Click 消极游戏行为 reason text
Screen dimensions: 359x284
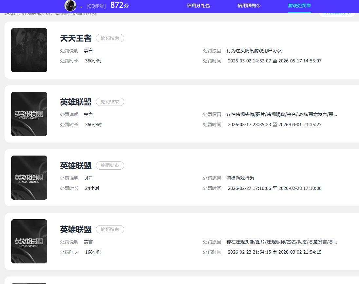coord(240,178)
